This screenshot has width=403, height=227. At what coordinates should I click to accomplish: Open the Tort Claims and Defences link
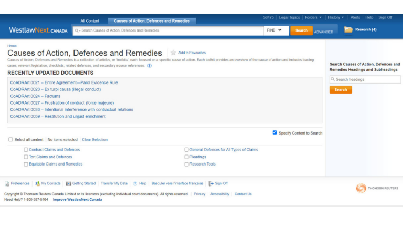click(50, 157)
